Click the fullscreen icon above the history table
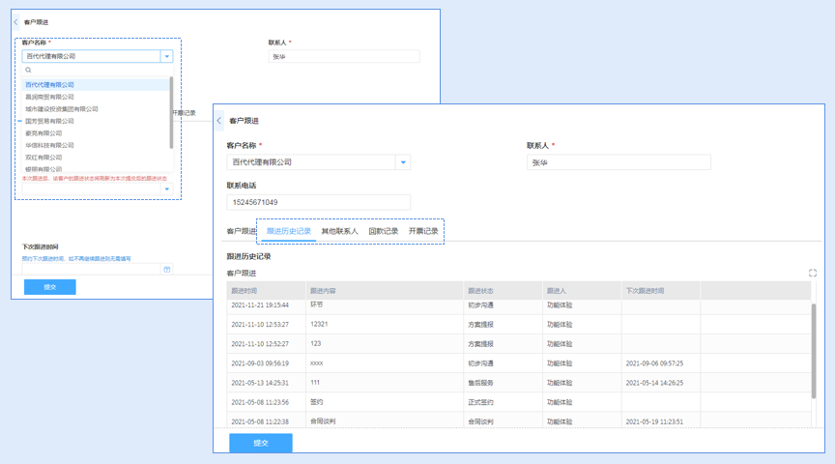The image size is (835, 464). pos(813,274)
